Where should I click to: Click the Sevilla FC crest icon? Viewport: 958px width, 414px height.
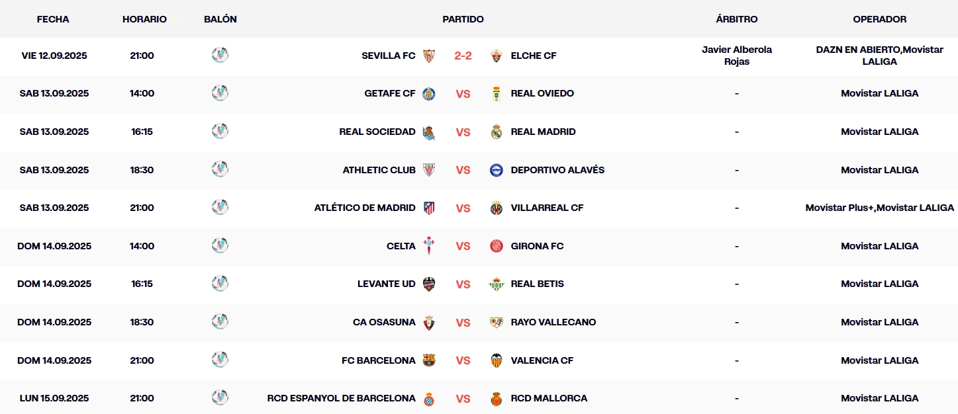(x=428, y=56)
